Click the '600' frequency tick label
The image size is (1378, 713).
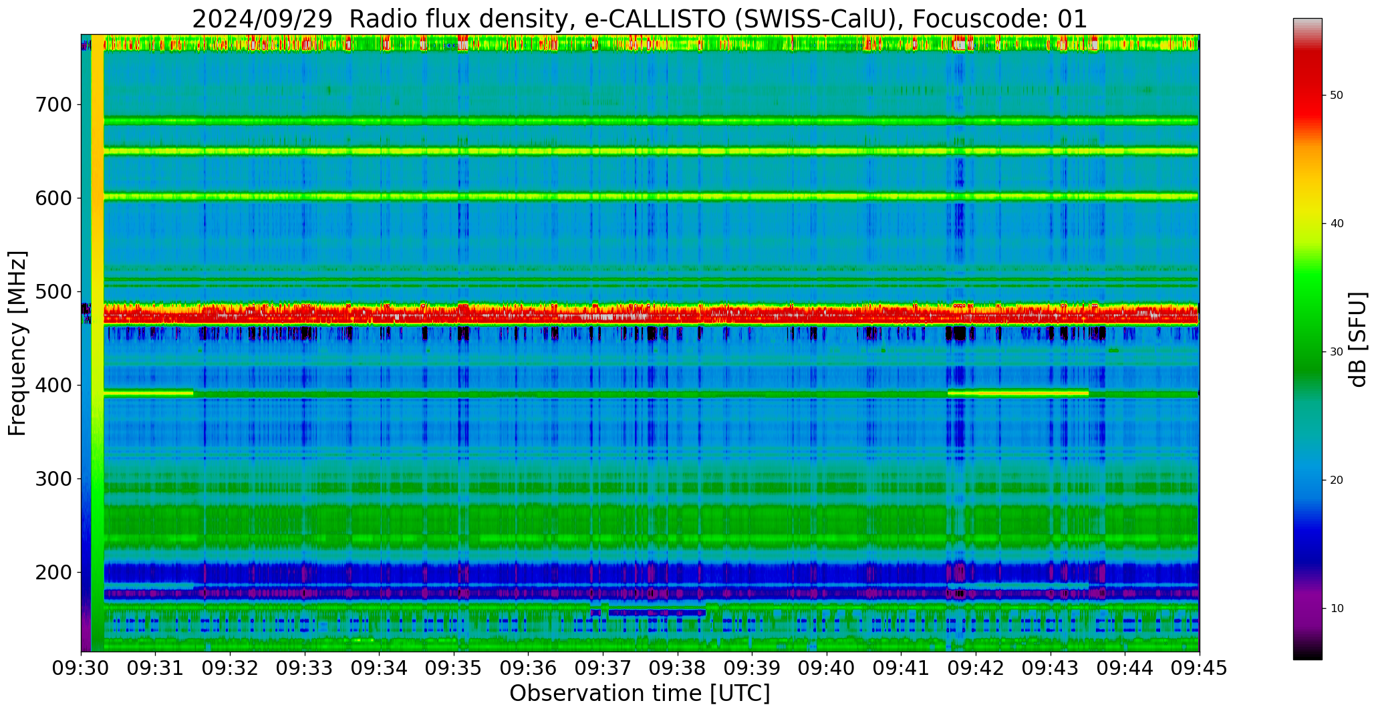click(x=53, y=198)
